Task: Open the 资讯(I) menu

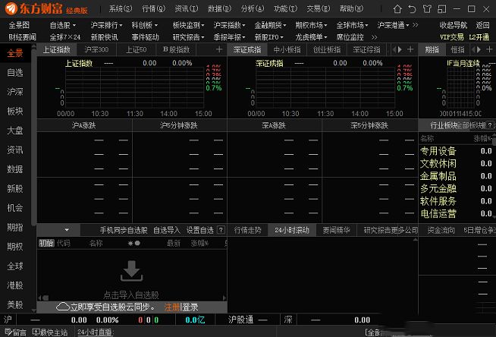Action: click(x=187, y=9)
